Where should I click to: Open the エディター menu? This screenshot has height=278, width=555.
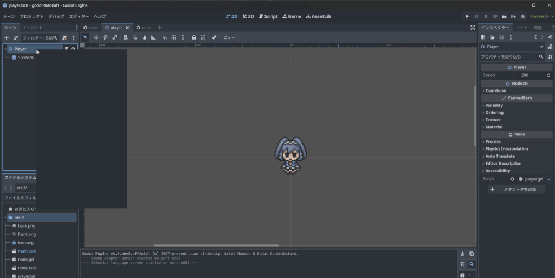[x=79, y=16]
